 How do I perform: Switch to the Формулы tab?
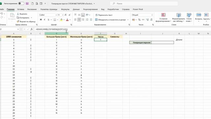65,9
